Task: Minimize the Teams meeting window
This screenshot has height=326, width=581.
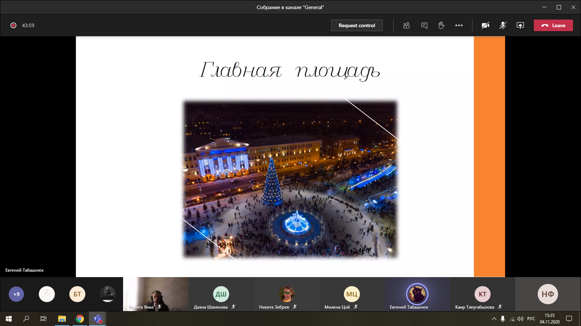Action: tap(544, 7)
